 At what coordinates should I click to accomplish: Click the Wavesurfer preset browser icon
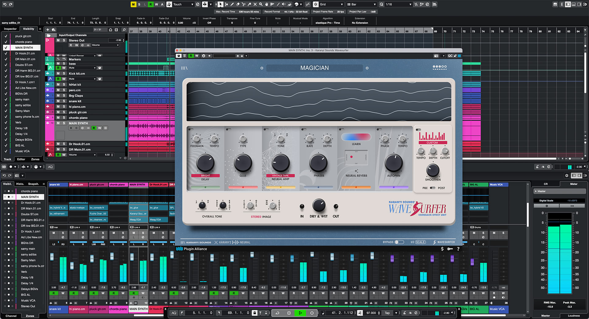tap(184, 68)
